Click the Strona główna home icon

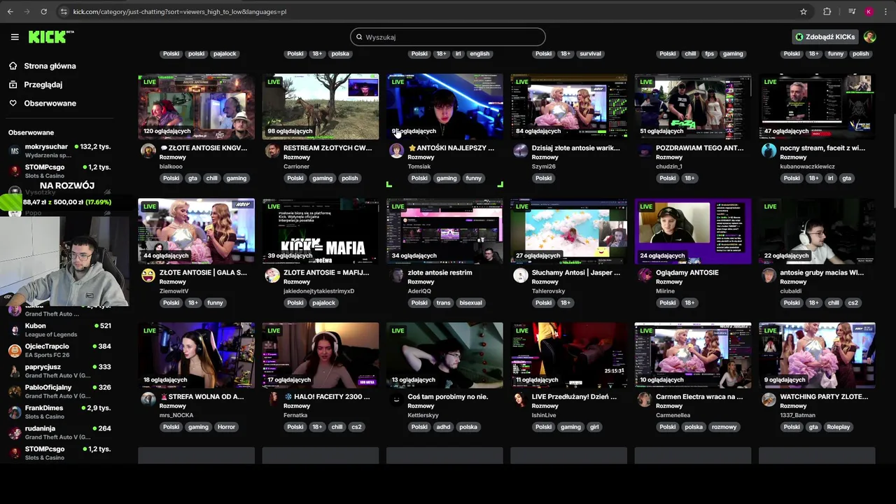click(x=13, y=66)
